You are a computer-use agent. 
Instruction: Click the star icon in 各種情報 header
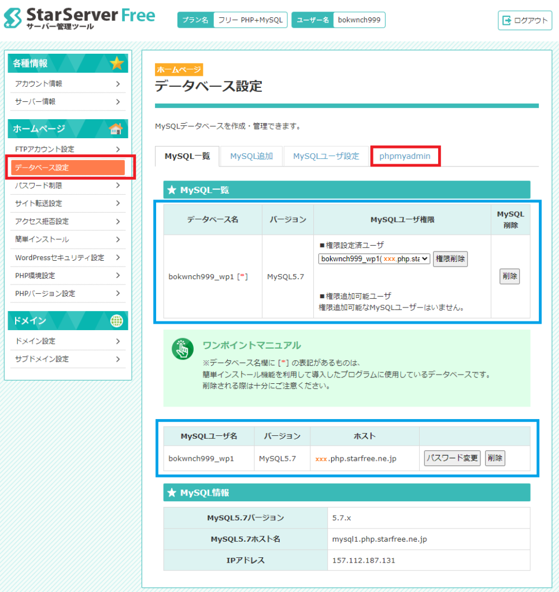click(117, 63)
